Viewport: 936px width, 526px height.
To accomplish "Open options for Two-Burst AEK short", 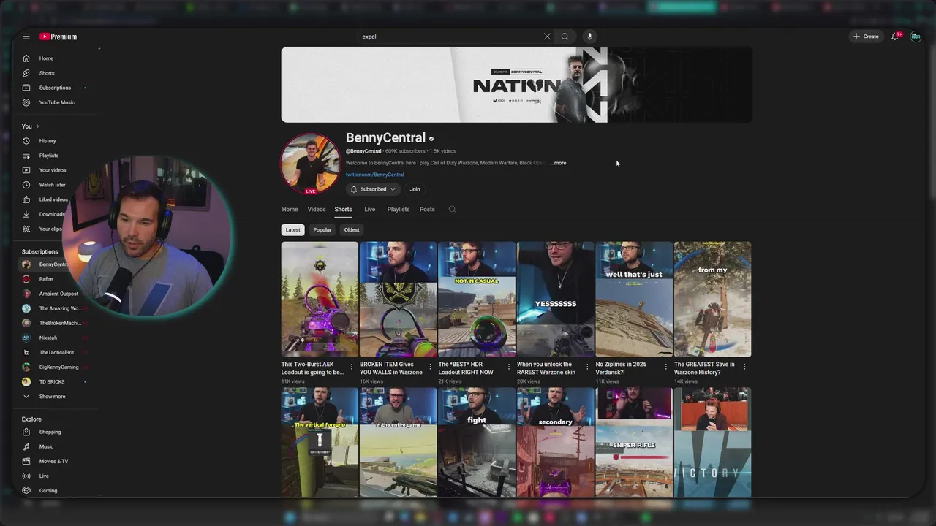I will [352, 367].
